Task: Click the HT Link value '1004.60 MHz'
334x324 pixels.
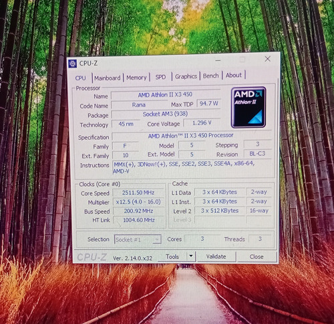Action: [139, 220]
